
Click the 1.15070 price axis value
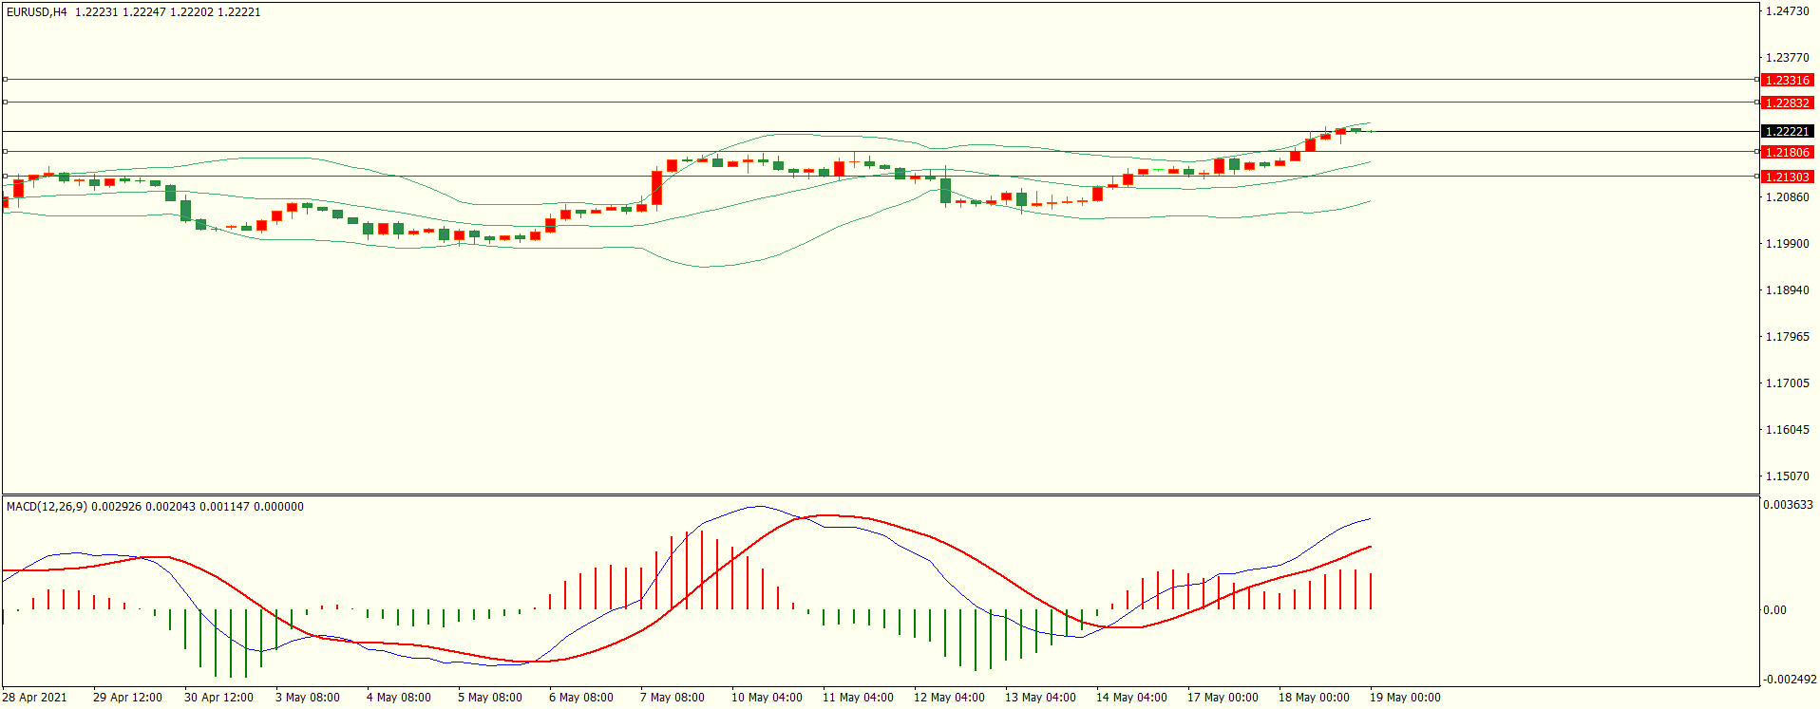(1787, 476)
